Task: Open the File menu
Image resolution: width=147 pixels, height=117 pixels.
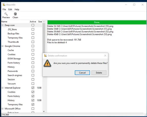Action: pos(4,9)
